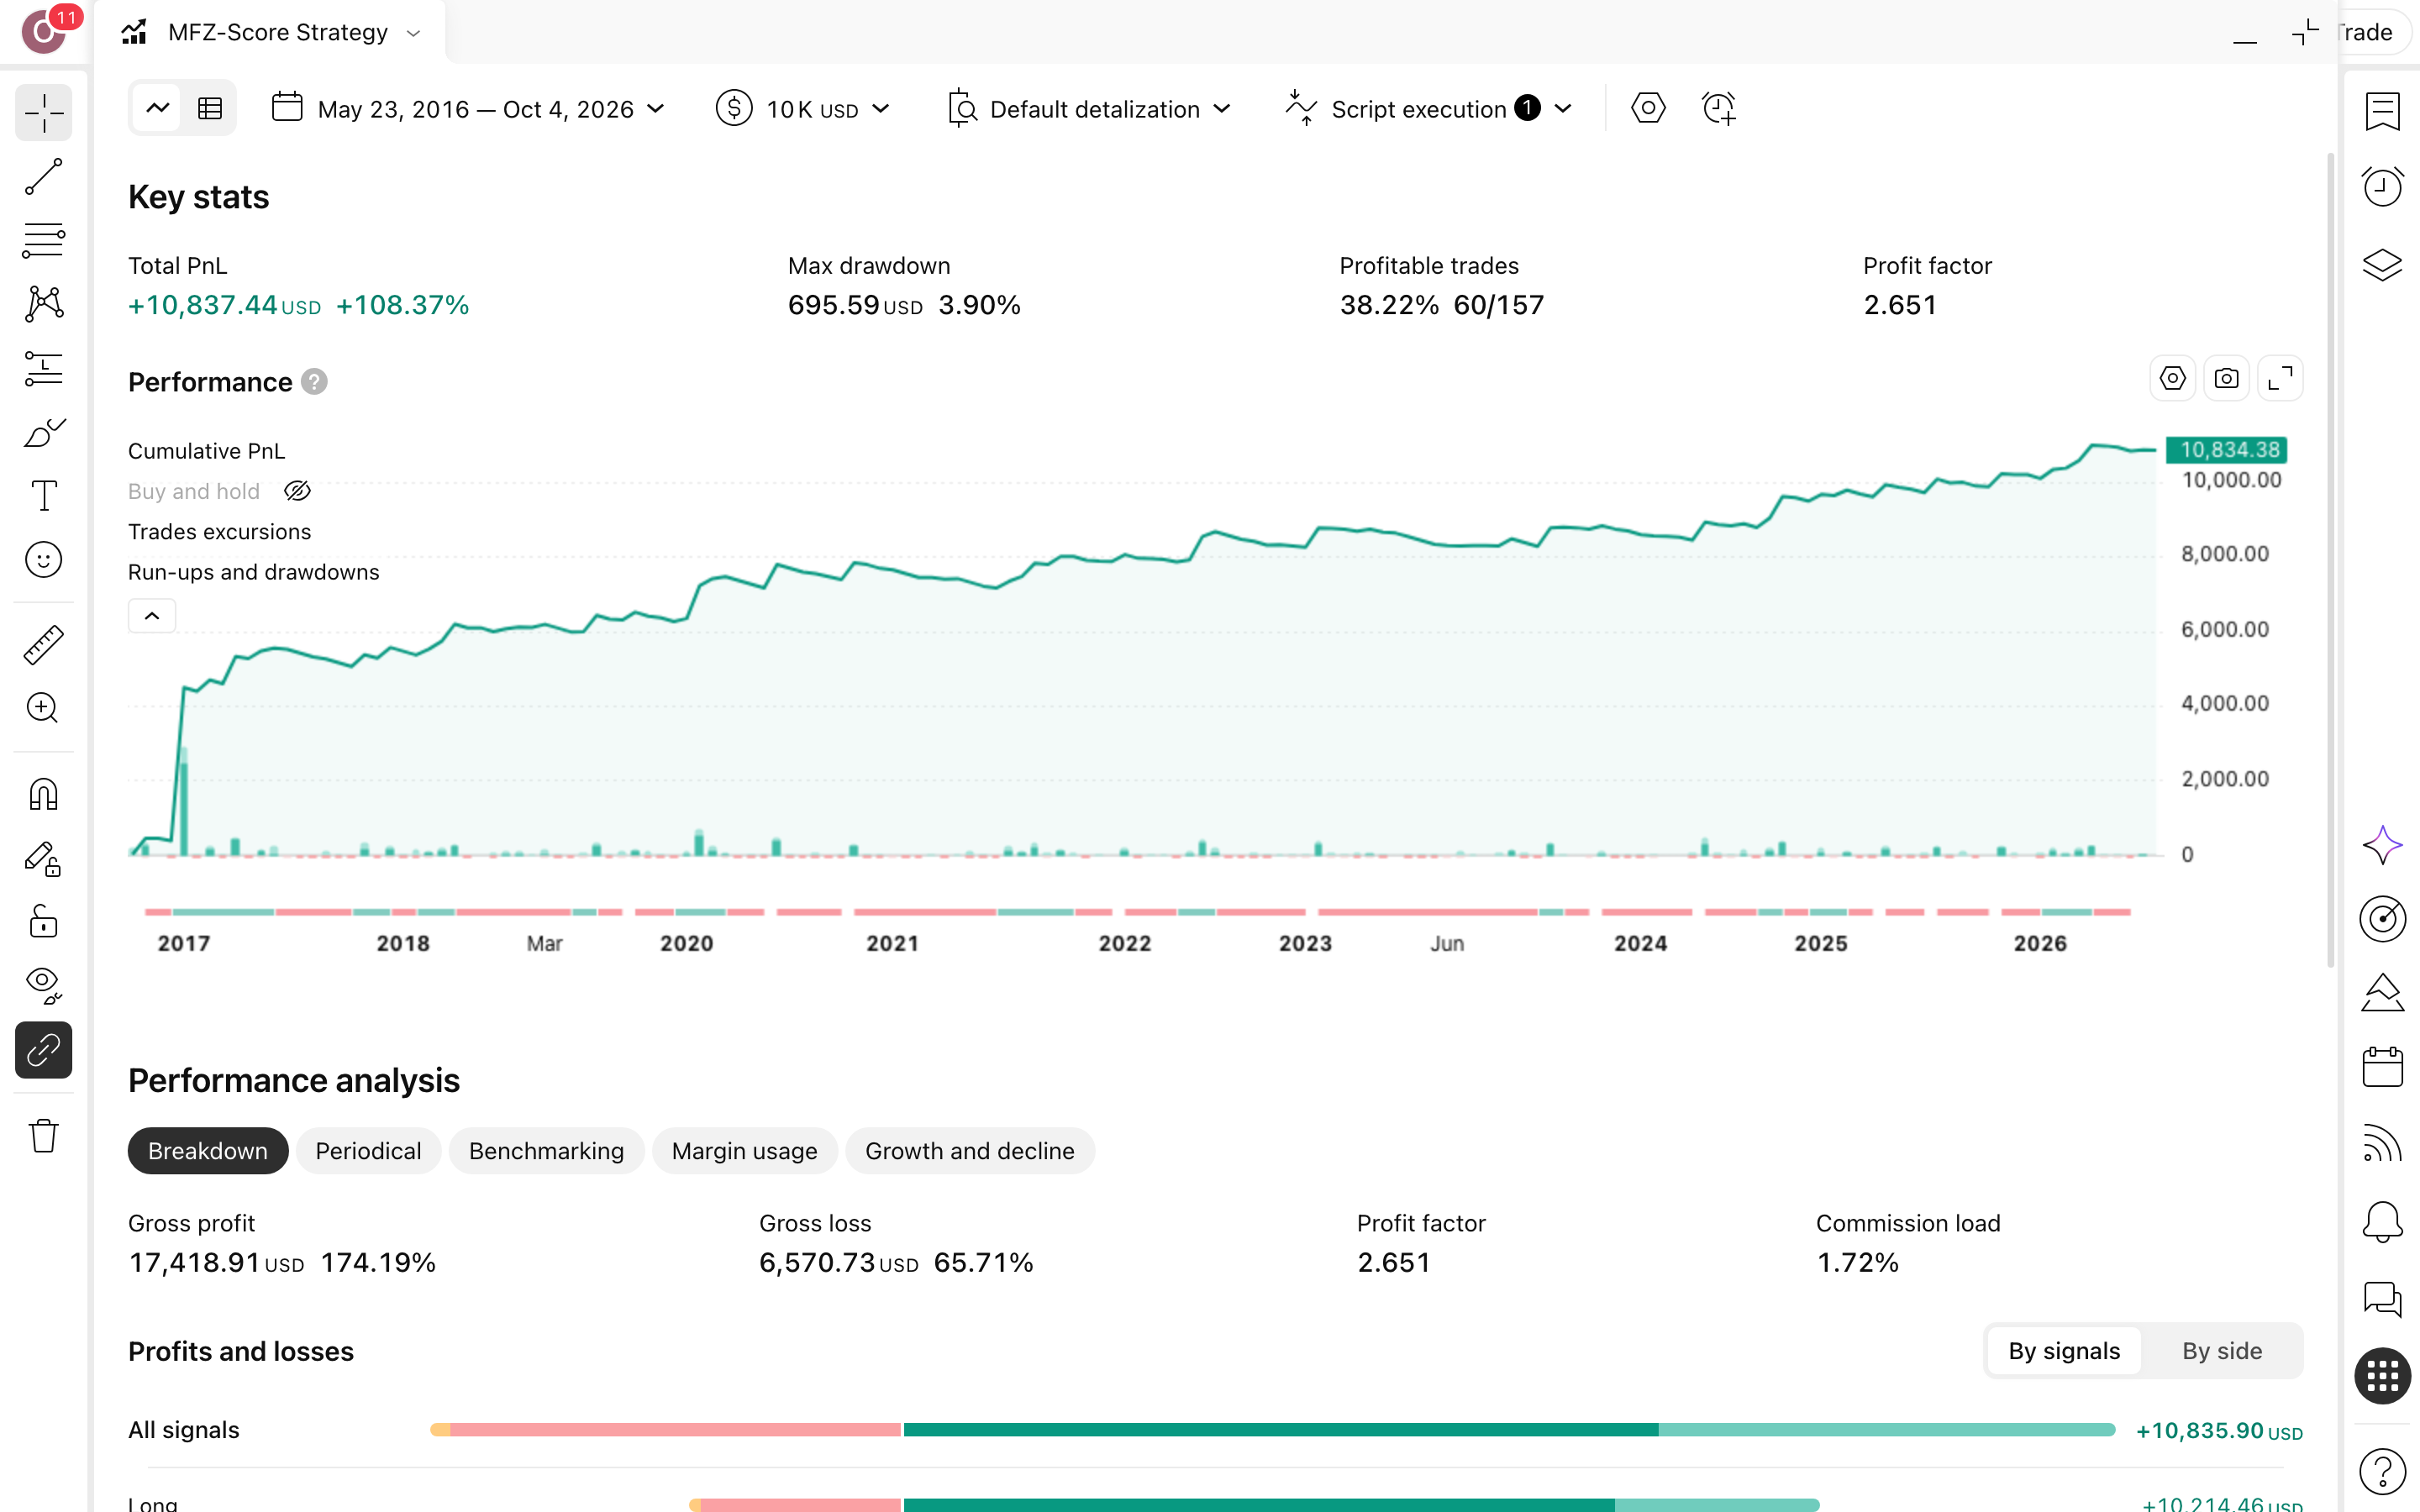Open the forecasting and measurement tools
This screenshot has height=1512, width=2420.
44,368
